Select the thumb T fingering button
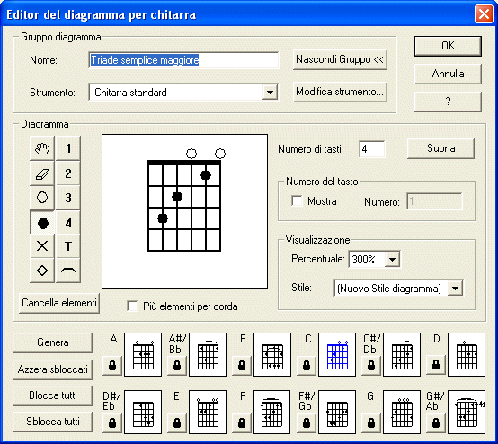The width and height of the screenshot is (498, 444). coord(68,246)
